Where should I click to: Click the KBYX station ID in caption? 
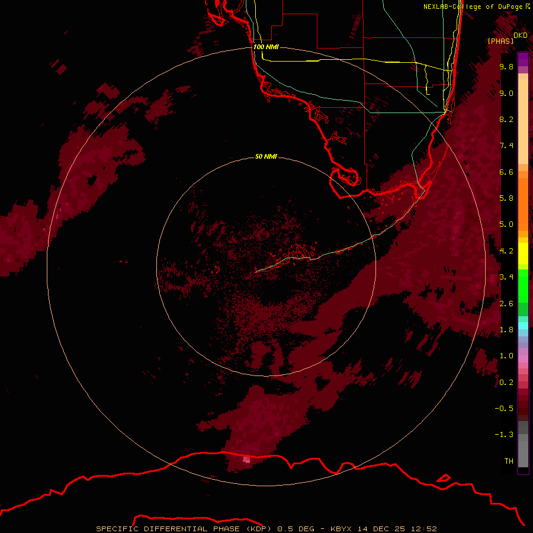[342, 529]
